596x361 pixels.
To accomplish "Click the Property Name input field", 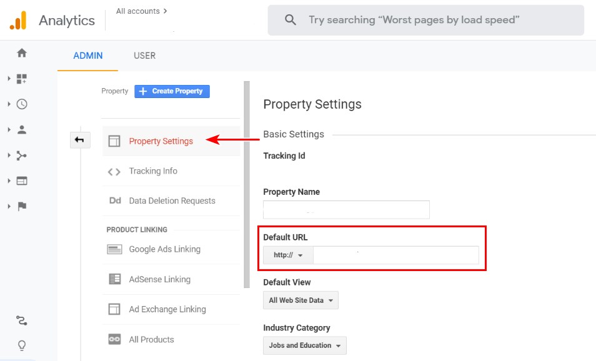I will point(346,210).
